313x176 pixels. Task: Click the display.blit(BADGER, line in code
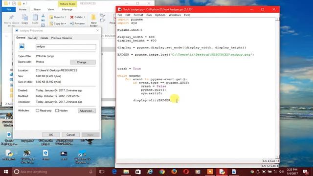click(152, 100)
